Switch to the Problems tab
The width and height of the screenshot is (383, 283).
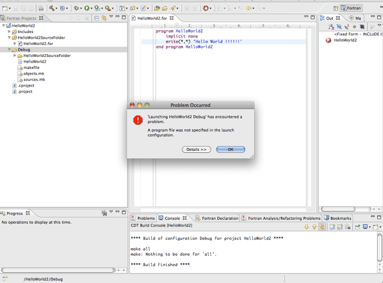143,218
